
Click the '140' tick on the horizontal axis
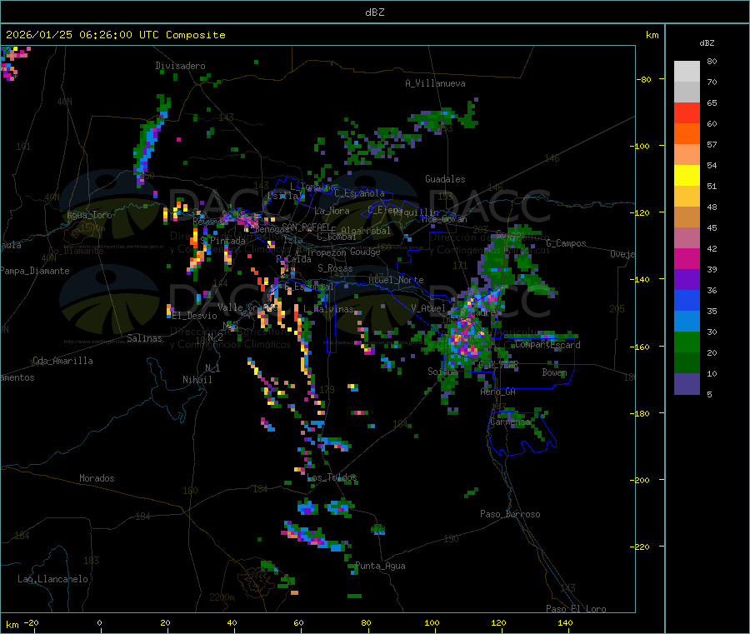tap(565, 622)
